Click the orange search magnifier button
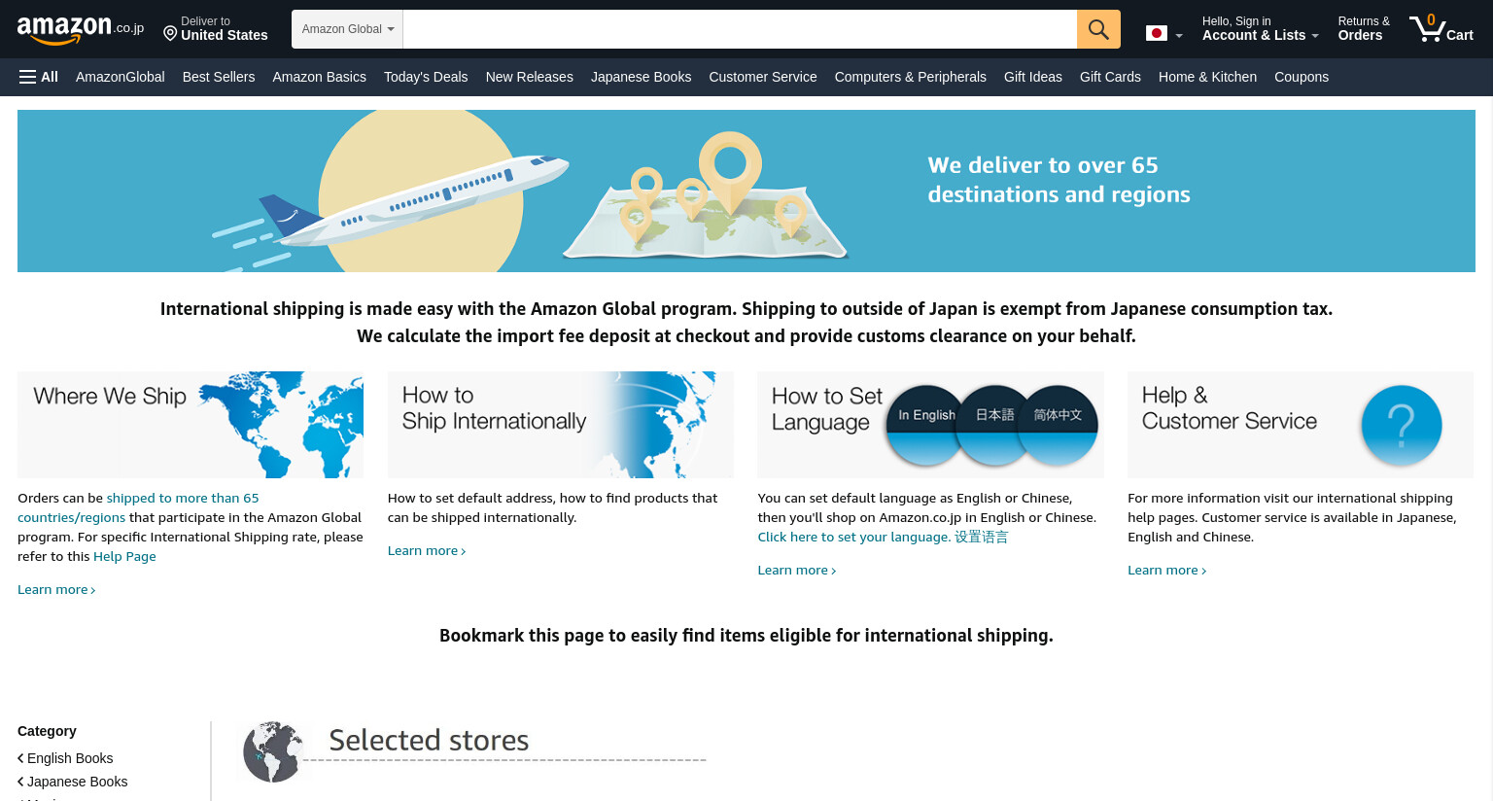Screen dimensions: 1493x801 click(1098, 29)
